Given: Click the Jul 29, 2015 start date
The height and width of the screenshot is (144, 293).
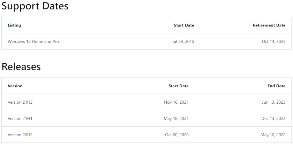Looking at the screenshot, I should (183, 41).
